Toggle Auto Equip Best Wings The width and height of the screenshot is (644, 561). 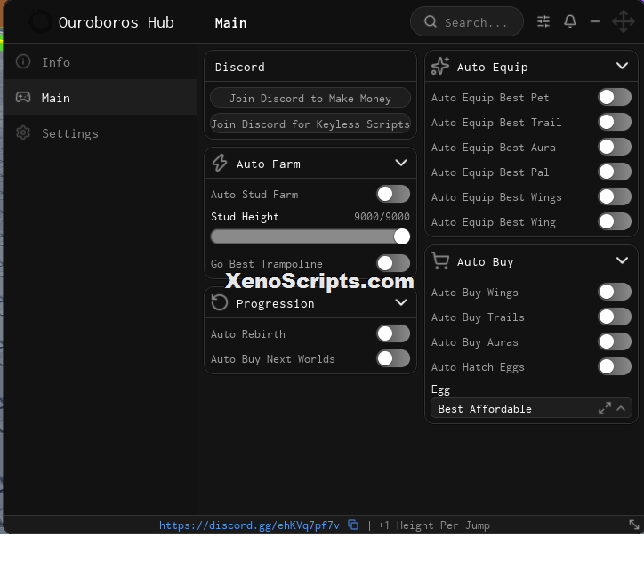[615, 196]
